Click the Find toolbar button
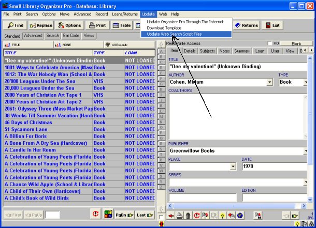This screenshot has height=228, width=316. pyautogui.click(x=15, y=25)
